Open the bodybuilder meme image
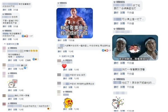 pyautogui.click(x=74, y=23)
